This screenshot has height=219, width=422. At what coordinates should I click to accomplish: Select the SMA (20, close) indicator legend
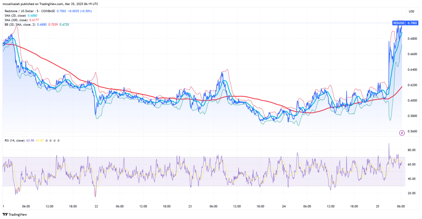click(15, 16)
